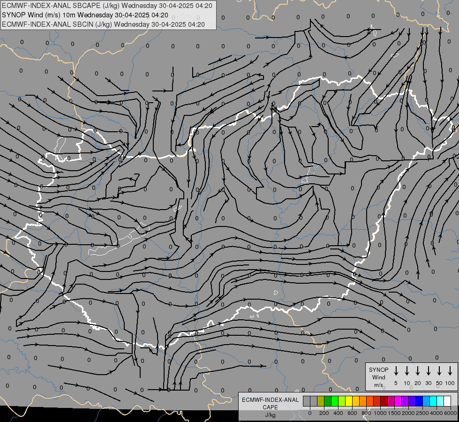The image size is (459, 422).
Task: Click the SBCIN title line in header
Action: [x=103, y=24]
